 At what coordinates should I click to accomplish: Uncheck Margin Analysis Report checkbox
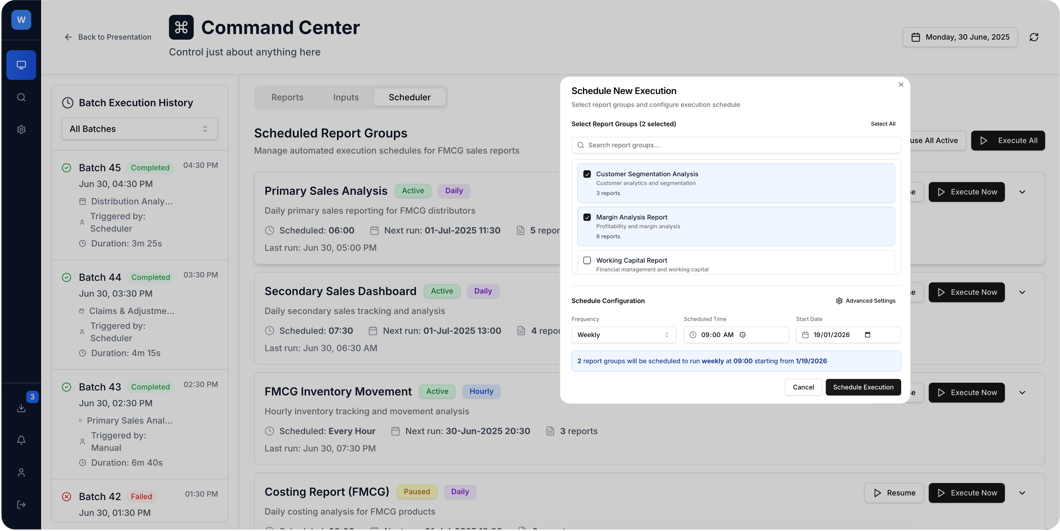point(587,217)
